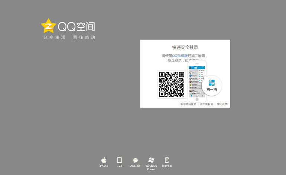
Task: Switch to 帐号密码登录
Action: pos(188,104)
